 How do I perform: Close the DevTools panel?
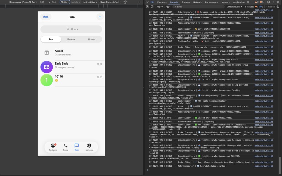278,2
